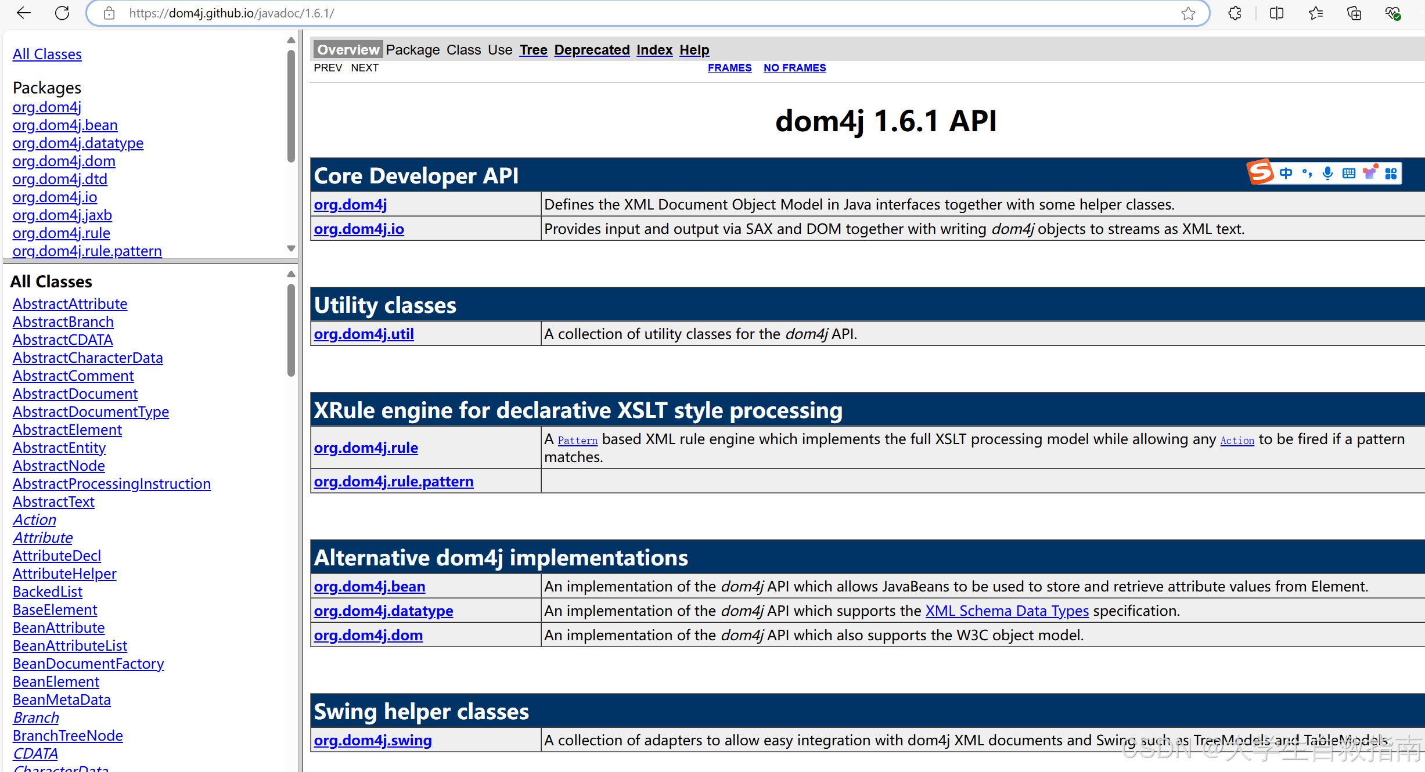Start voice input on the Sogou toolbar

tap(1327, 172)
